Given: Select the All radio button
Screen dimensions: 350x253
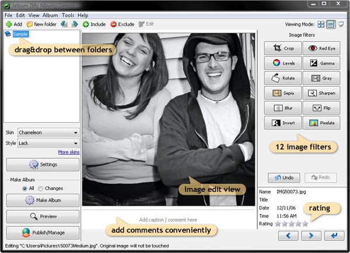Looking at the screenshot, I should [23, 188].
